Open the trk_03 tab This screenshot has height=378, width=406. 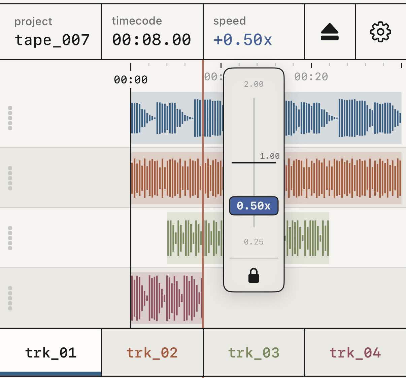[x=254, y=352]
